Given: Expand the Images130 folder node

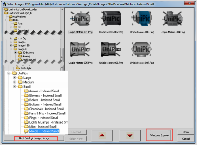Looking at the screenshot, I should tap(11, 45).
